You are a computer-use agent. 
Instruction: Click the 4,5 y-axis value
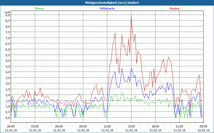pos(7,66)
